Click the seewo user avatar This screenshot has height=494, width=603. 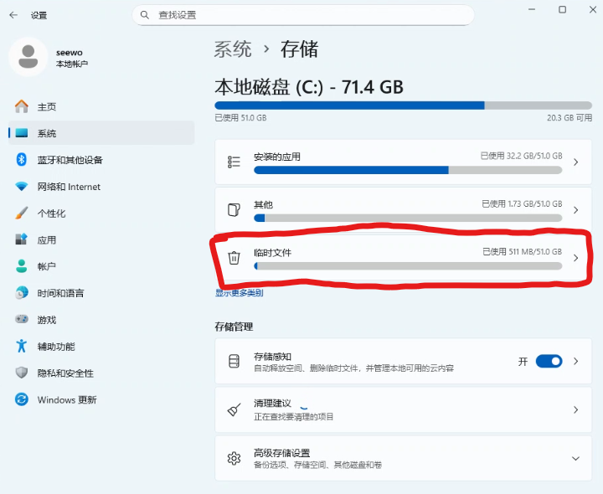tap(28, 56)
